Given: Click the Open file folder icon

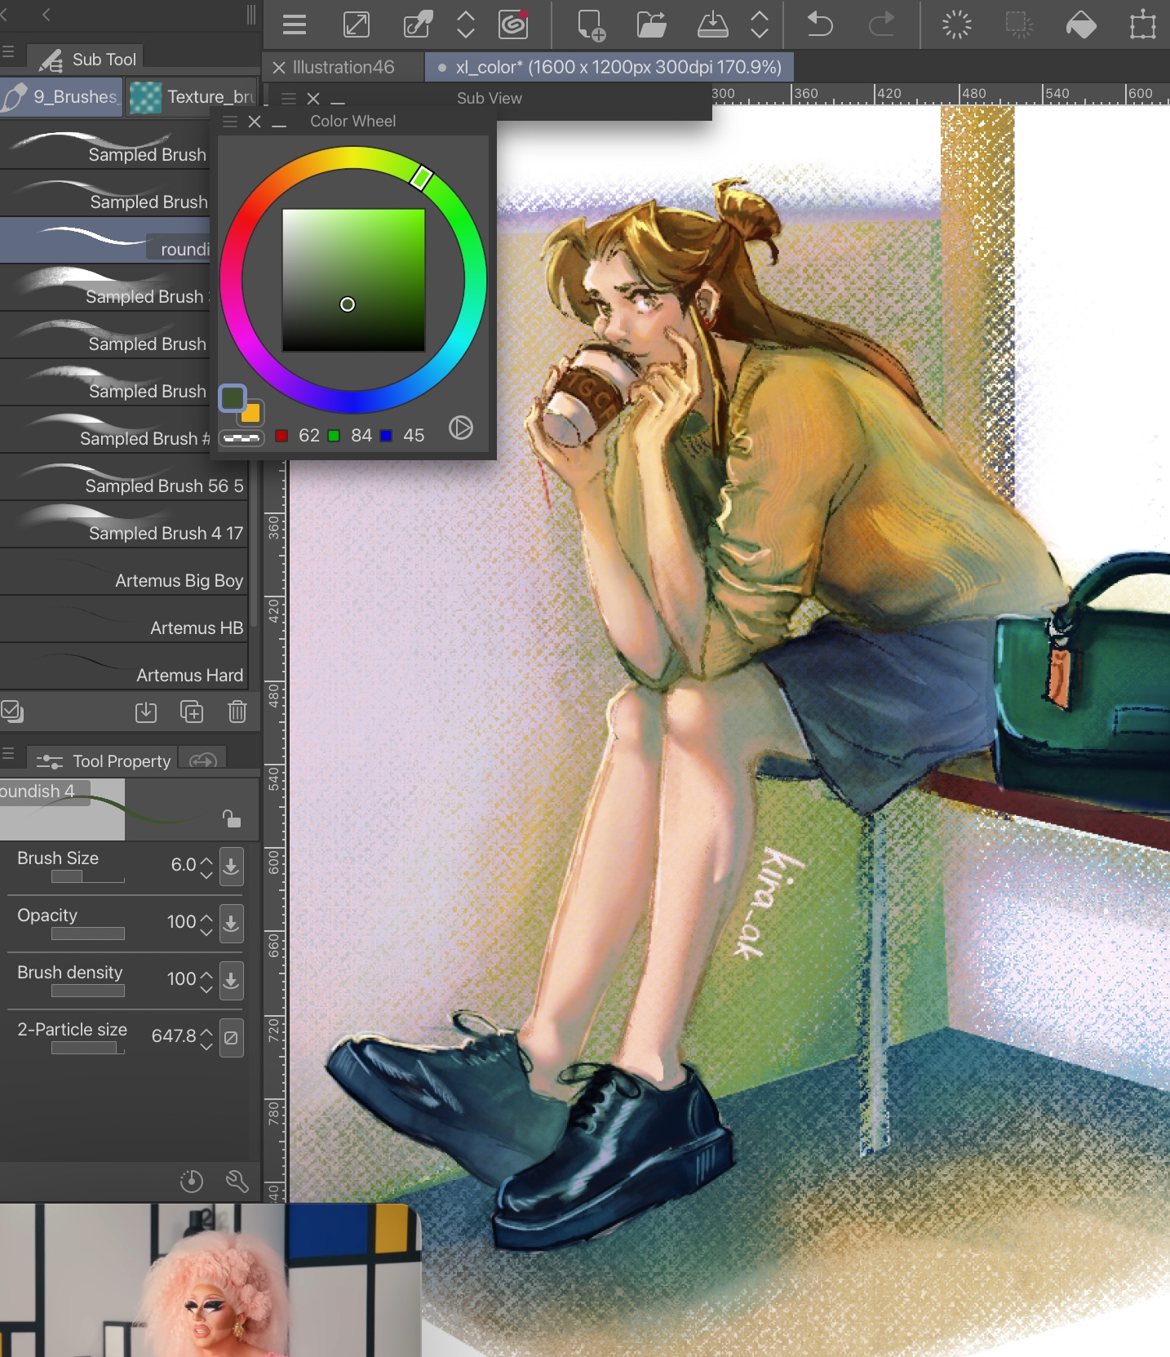Looking at the screenshot, I should (651, 25).
